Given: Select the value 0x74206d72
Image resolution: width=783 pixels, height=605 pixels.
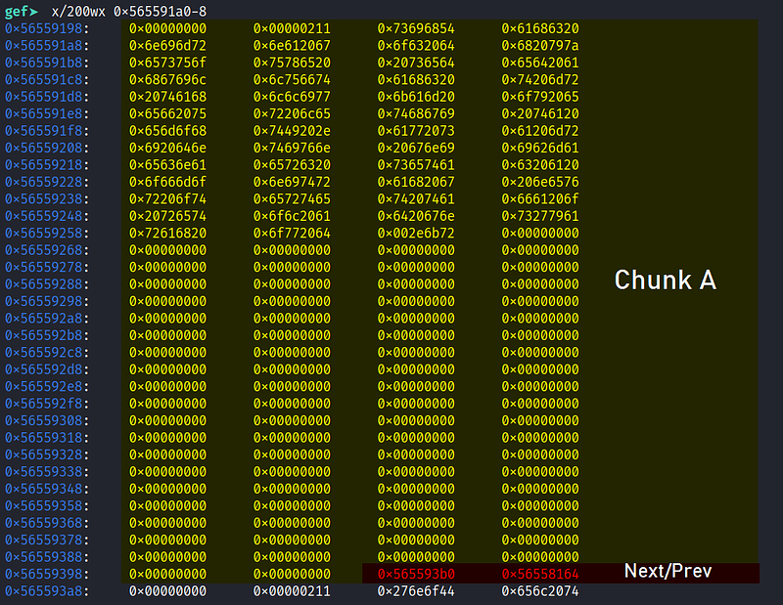Looking at the screenshot, I should pyautogui.click(x=540, y=79).
